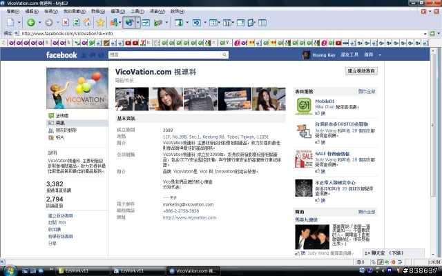Click the RSS subscribe link in sidebar
Viewport: 442px width, 276px height.
(x=57, y=222)
